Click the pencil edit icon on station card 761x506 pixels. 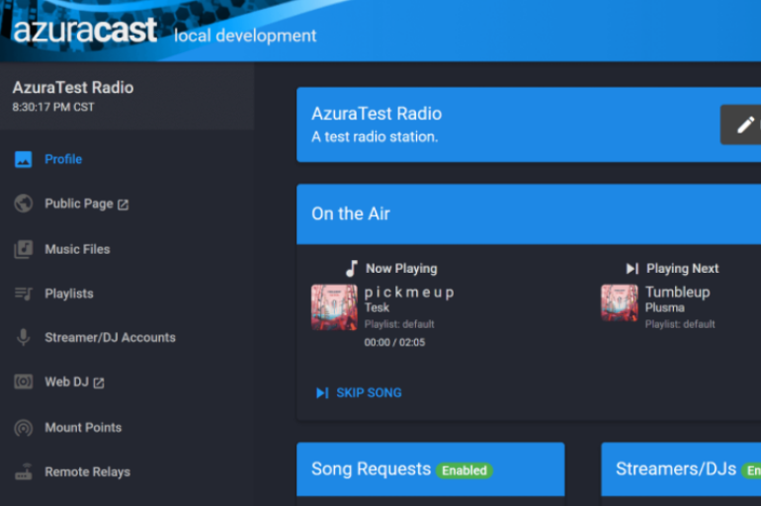tap(745, 125)
